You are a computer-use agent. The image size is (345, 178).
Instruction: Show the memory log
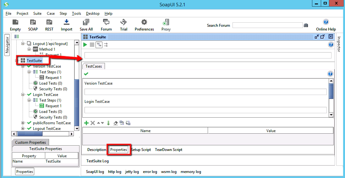click(x=191, y=172)
